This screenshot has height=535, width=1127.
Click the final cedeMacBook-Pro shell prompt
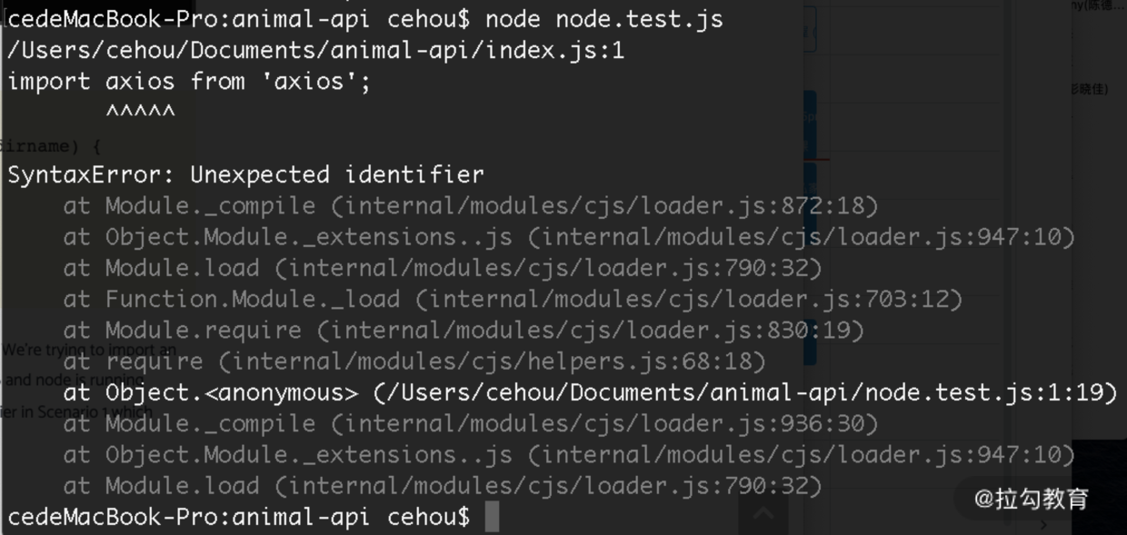click(x=239, y=517)
